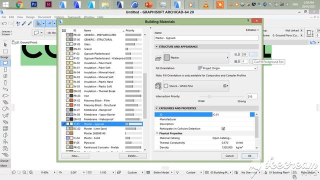The height and width of the screenshot is (180, 320).
Task: Open the Stucco - White Fine surface dropdown
Action: (196, 86)
